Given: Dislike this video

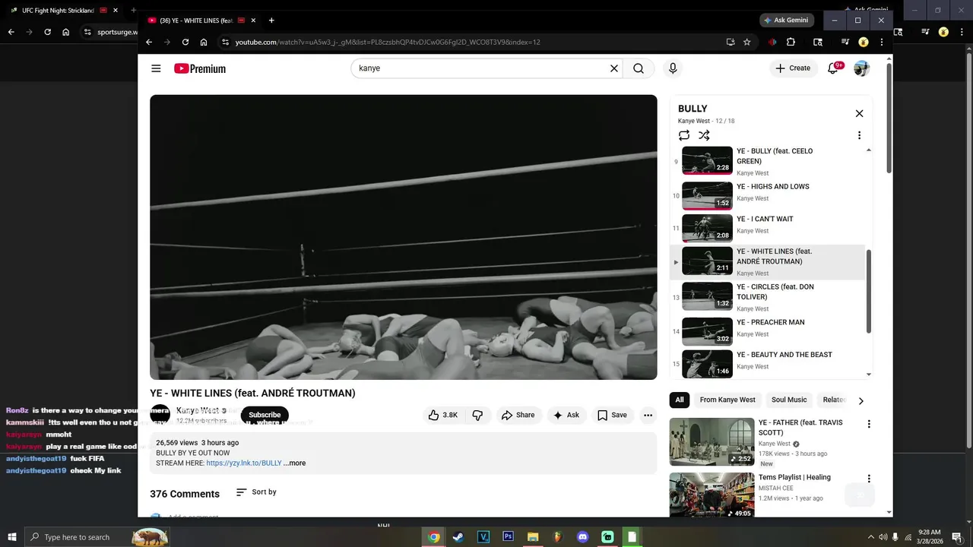Looking at the screenshot, I should (477, 415).
